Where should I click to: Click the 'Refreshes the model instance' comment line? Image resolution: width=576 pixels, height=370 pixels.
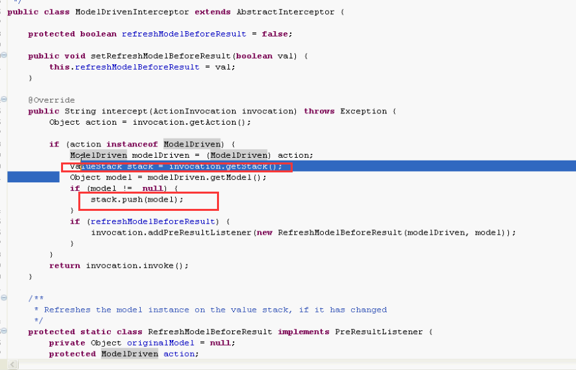coord(210,310)
